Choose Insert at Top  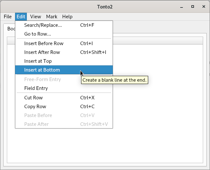[38, 61]
